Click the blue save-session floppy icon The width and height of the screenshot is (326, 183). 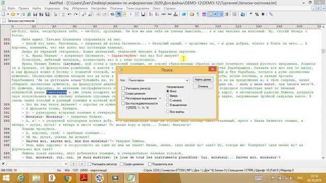tap(143, 14)
